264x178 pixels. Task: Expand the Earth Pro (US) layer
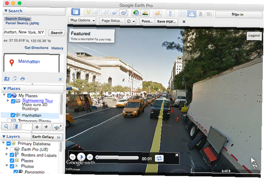click(7, 148)
